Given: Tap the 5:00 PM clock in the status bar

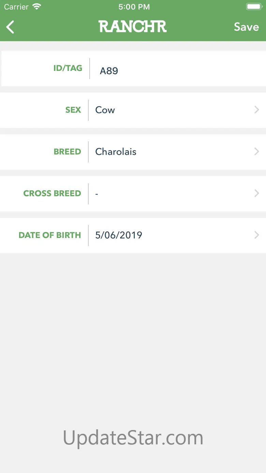Looking at the screenshot, I should 134,6.
